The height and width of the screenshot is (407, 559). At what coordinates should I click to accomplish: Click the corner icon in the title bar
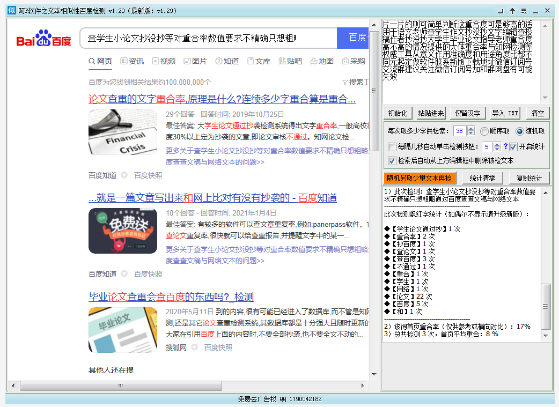pos(501,11)
